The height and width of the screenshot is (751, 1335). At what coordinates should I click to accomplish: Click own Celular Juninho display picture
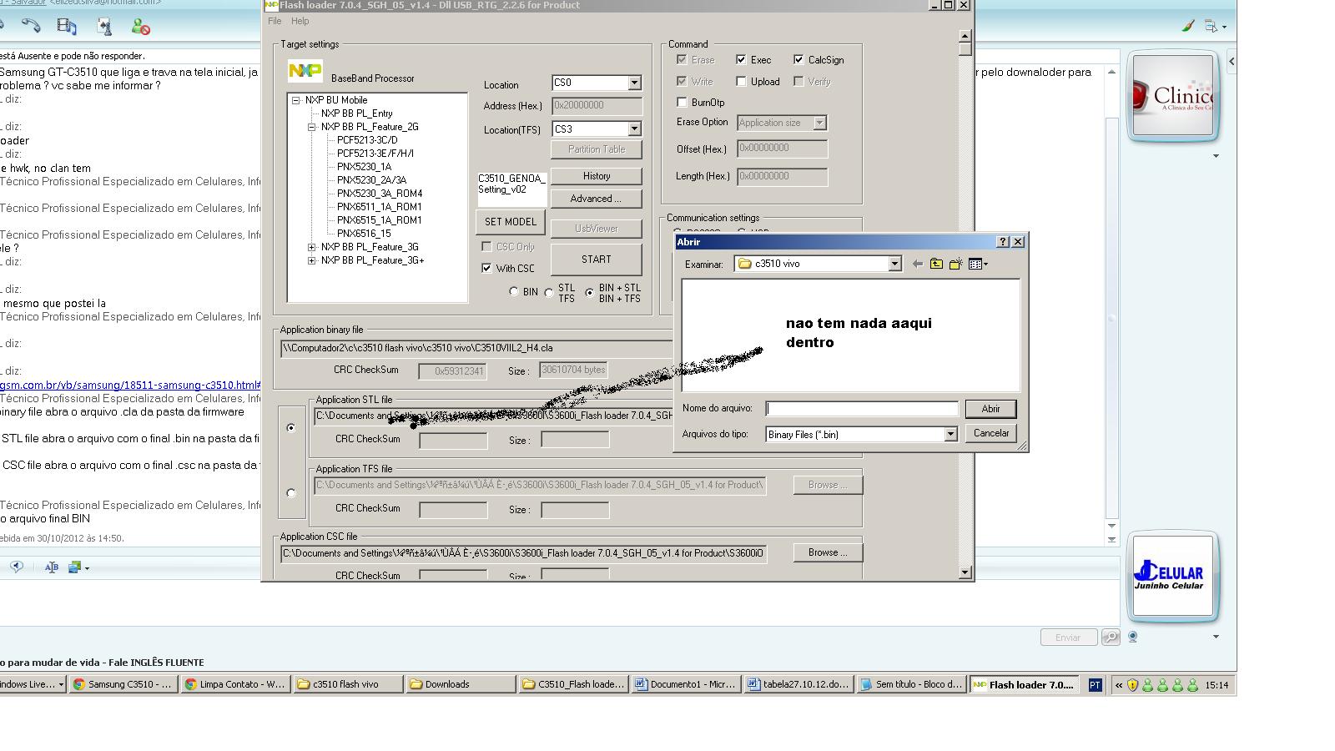click(x=1172, y=576)
